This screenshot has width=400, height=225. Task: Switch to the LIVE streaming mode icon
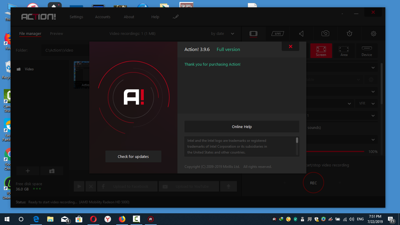click(x=278, y=34)
